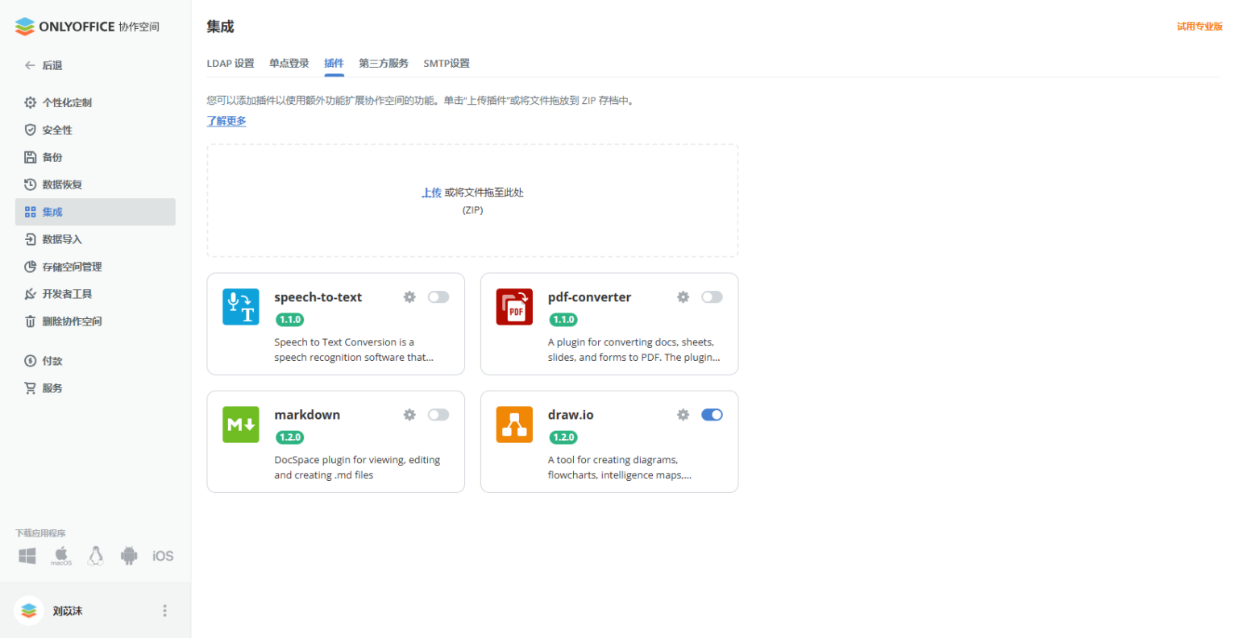Click the pdf-converter plugin logo
1238x638 pixels.
pos(514,307)
